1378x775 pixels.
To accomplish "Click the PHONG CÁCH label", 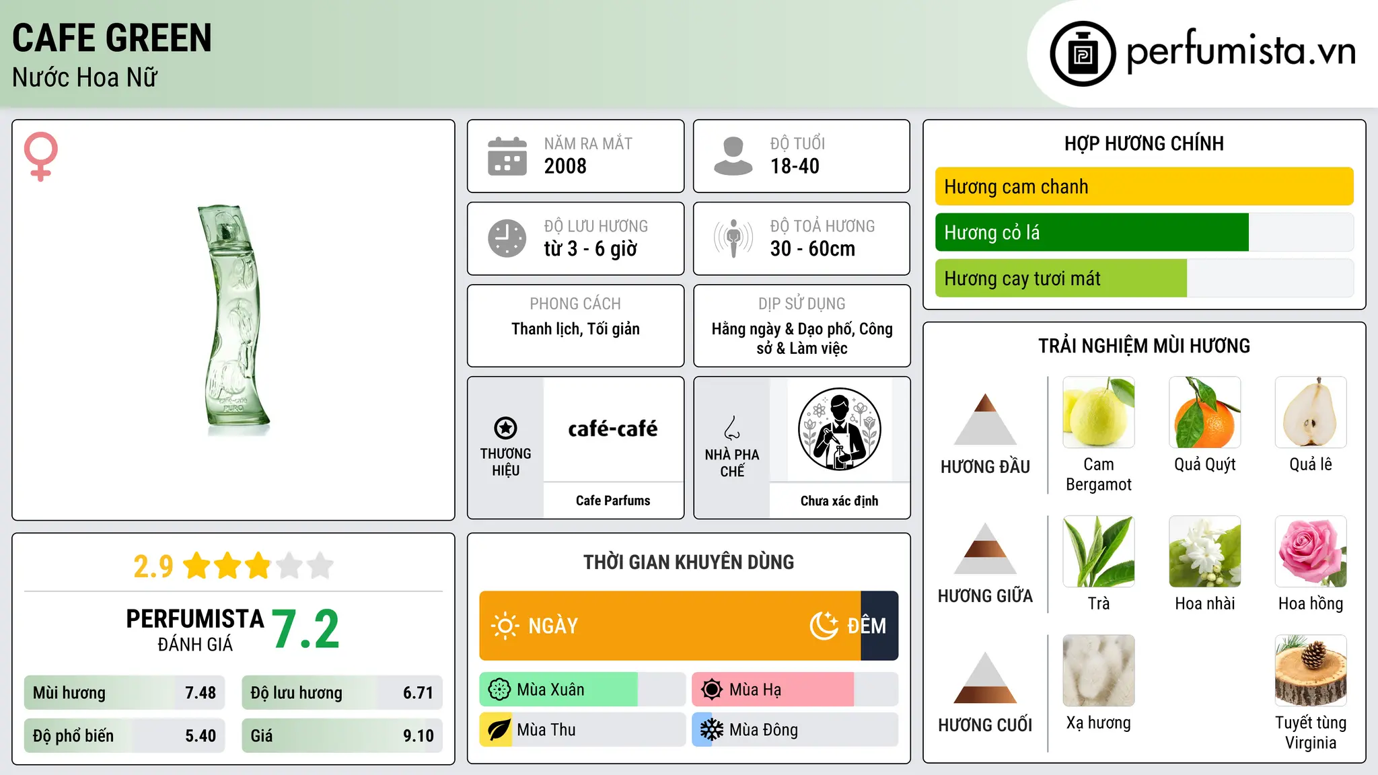I will tap(575, 304).
